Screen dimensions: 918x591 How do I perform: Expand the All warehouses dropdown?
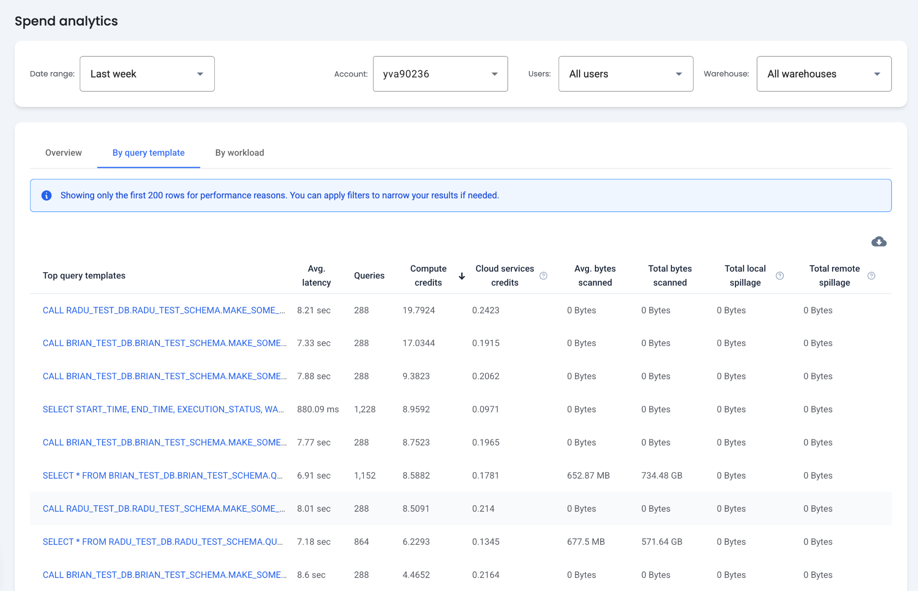[x=823, y=74]
